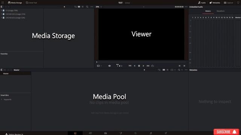
Task: Click the Master breadcrumb in Media Pool header
Action: click(17, 70)
